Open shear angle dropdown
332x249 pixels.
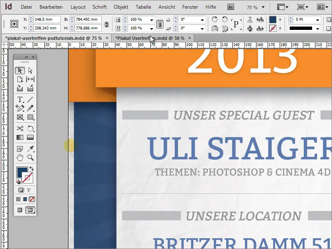203,29
